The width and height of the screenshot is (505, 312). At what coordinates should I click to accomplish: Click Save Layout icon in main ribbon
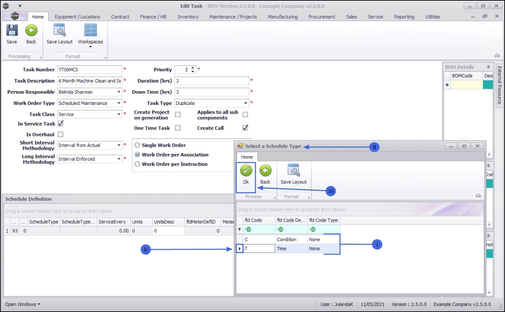59,31
